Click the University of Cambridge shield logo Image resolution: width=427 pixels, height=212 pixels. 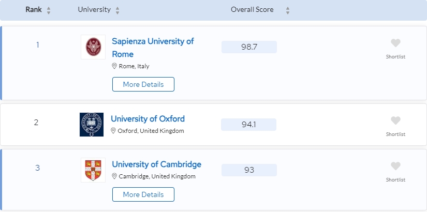tap(93, 170)
